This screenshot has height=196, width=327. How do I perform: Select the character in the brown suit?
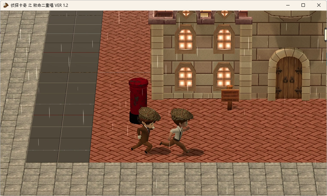click(146, 130)
